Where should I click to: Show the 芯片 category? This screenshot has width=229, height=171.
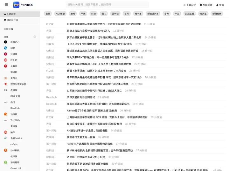[x=127, y=14]
